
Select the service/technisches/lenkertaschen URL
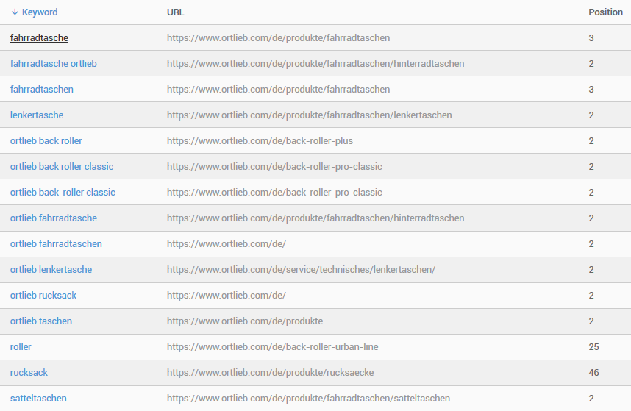(301, 269)
